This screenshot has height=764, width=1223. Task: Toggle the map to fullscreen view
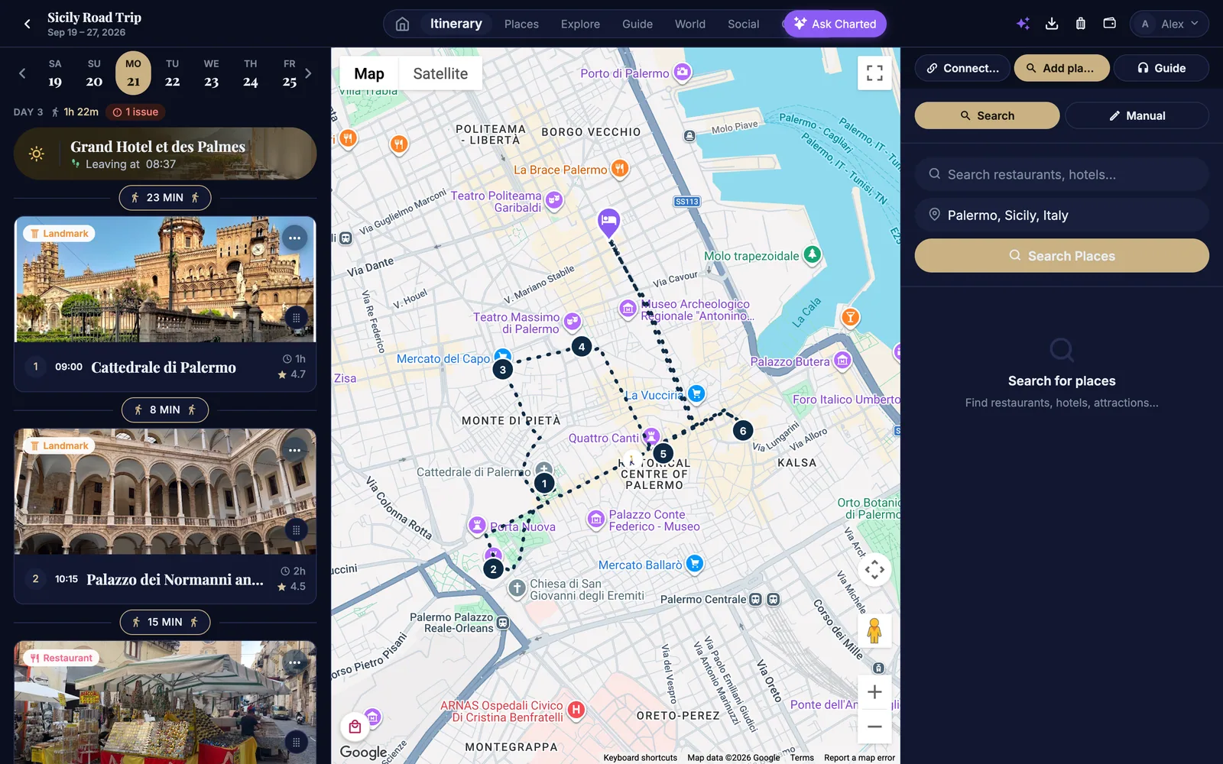click(874, 73)
